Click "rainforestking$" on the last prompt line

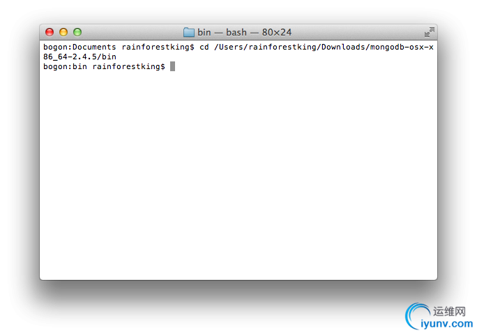tap(129, 66)
